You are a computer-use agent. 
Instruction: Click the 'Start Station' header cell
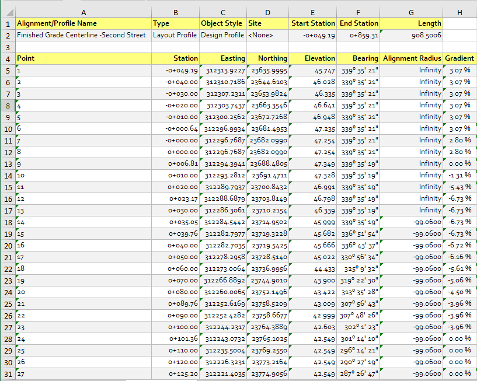(312, 24)
